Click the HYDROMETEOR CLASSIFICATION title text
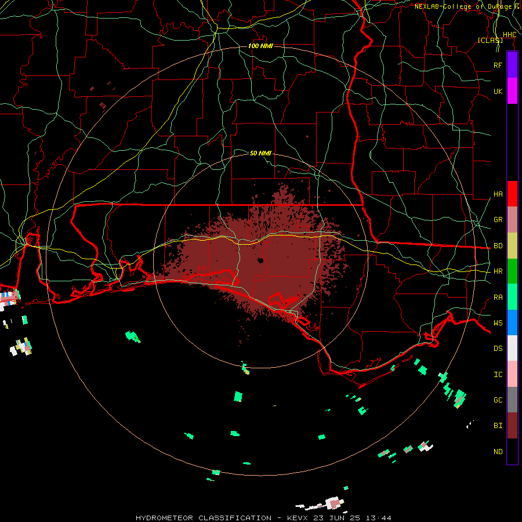 [x=204, y=518]
